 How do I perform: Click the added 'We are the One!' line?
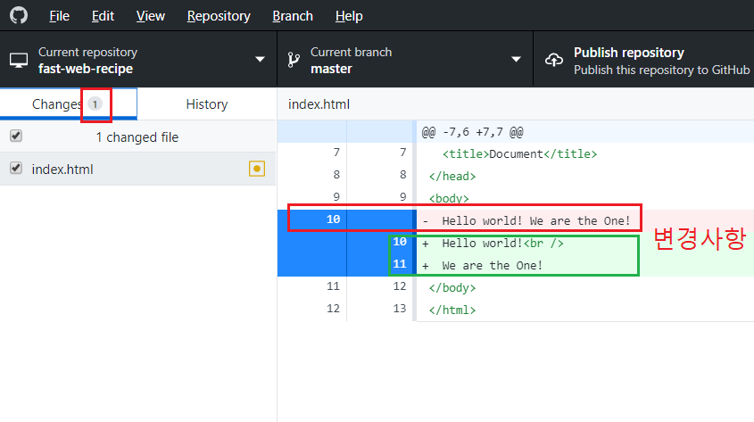(x=492, y=265)
